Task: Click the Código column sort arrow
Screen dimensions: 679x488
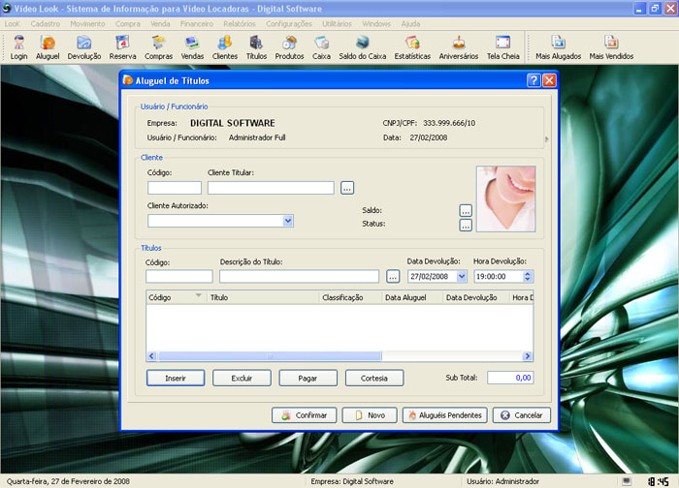Action: [x=198, y=295]
